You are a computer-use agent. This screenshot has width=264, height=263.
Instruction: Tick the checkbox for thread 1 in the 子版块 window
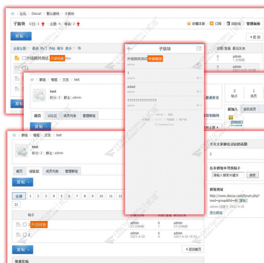click(24, 68)
